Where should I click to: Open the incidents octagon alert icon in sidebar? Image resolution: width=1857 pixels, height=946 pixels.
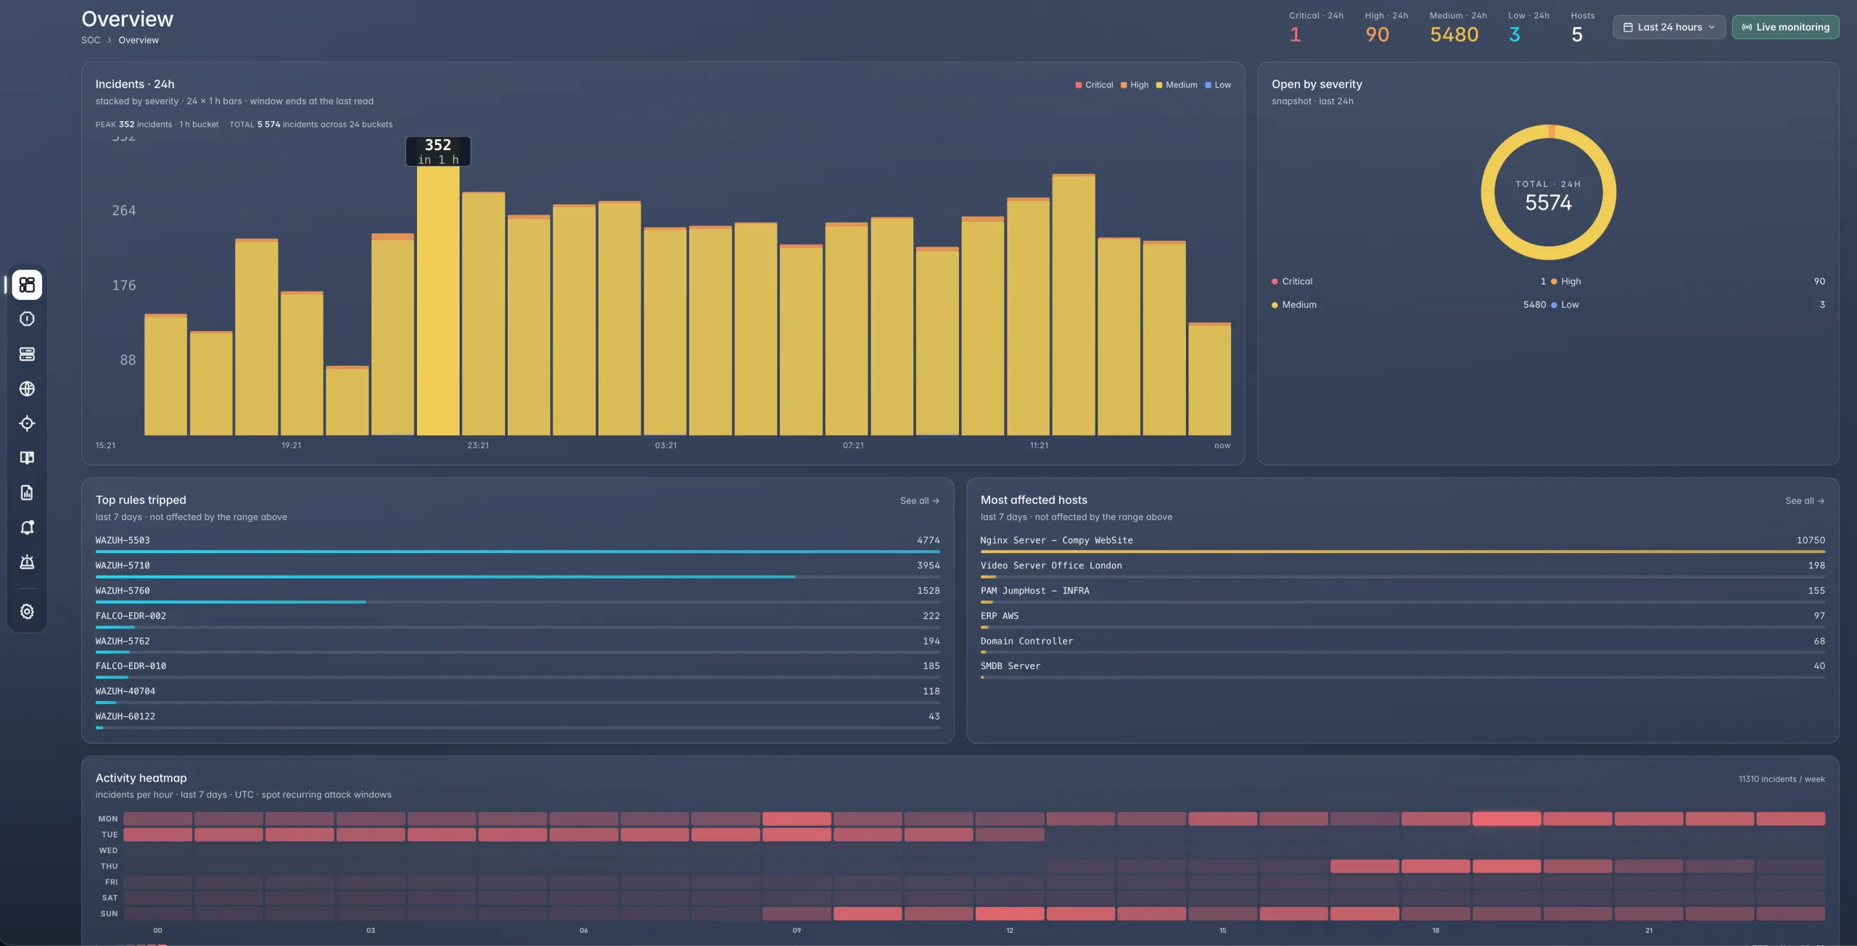(x=27, y=319)
